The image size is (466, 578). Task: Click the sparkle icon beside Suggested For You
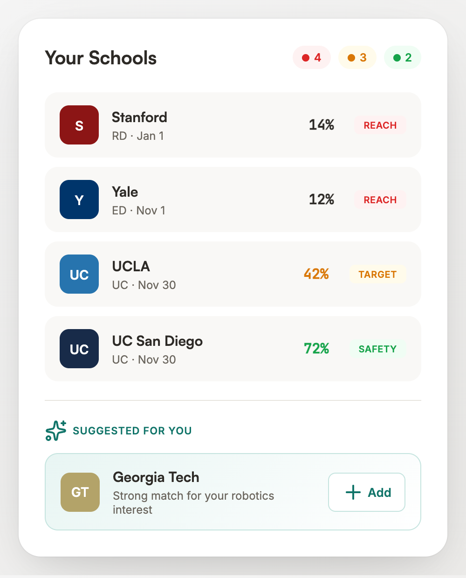click(56, 431)
